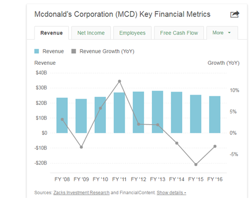This screenshot has width=251, height=199.
Task: Switch to the Employees tab
Action: (133, 33)
